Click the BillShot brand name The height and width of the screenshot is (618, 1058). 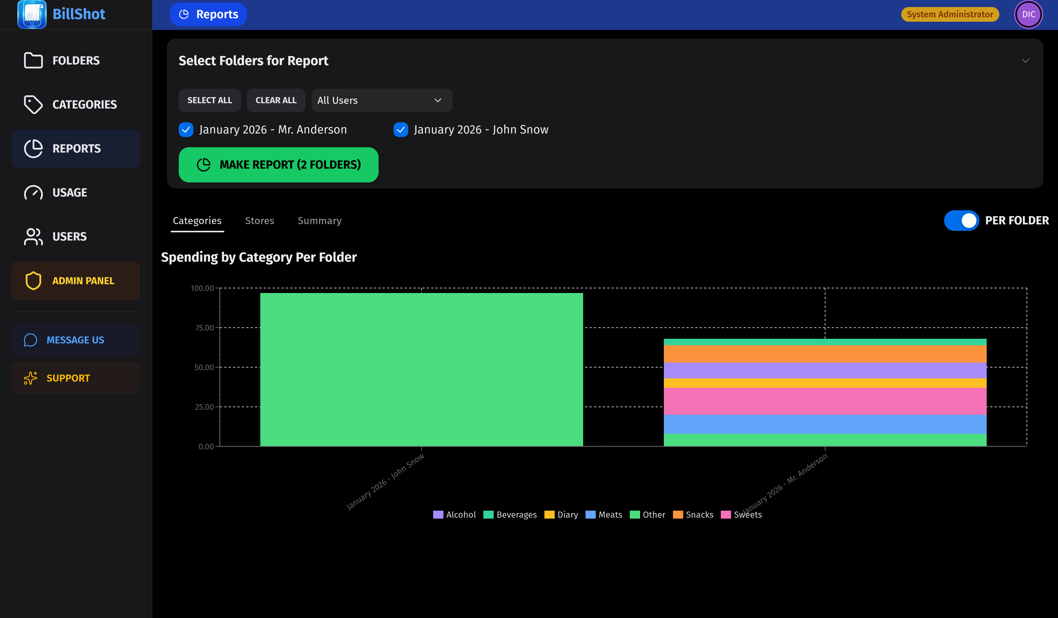click(x=79, y=14)
